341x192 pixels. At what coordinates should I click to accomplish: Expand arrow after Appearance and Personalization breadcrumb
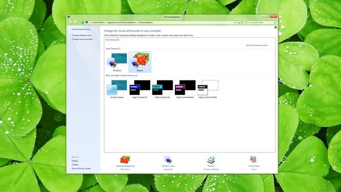coord(137,22)
